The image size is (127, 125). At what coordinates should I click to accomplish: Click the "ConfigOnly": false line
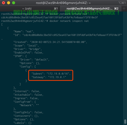pyautogui.click(x=28, y=112)
